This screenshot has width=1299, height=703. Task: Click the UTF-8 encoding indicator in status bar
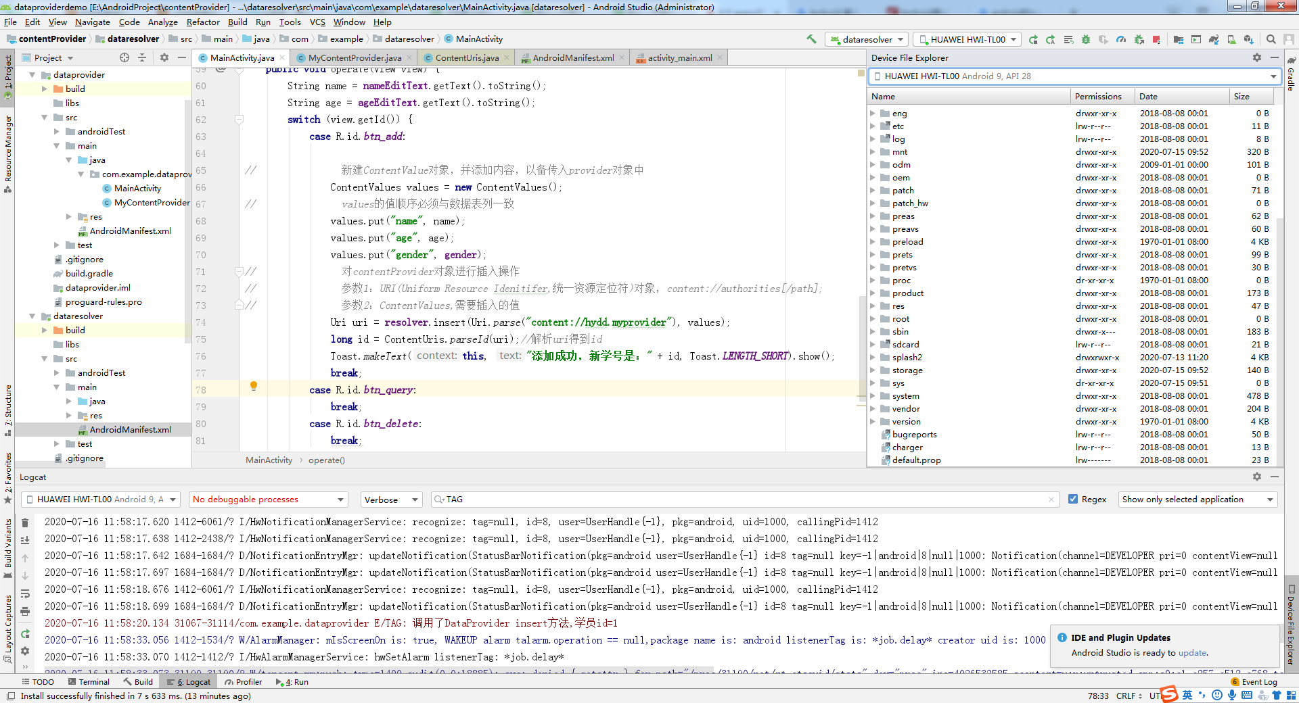click(1155, 696)
